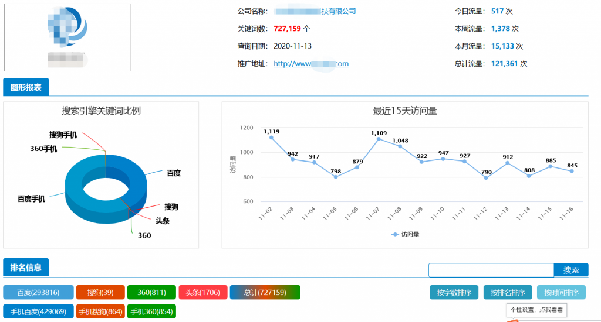Click the 808 data point on 11-14

coord(529,176)
